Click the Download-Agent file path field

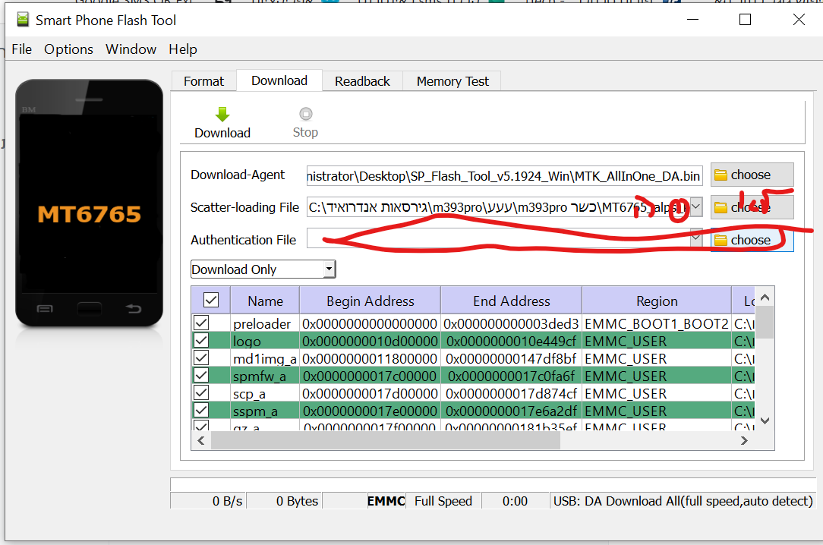pos(504,176)
